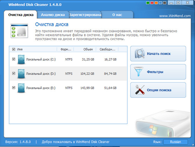Select the Локальный диск (E:) row

tap(68, 88)
